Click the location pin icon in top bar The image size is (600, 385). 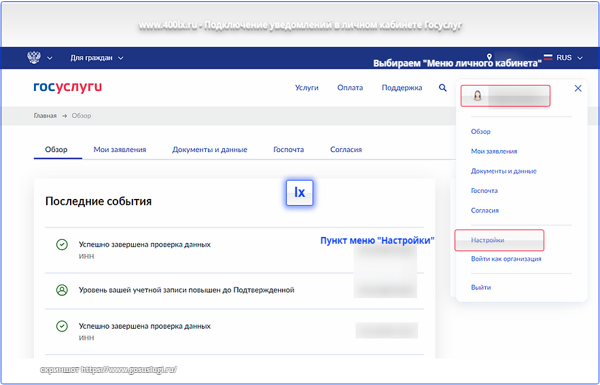tap(489, 58)
